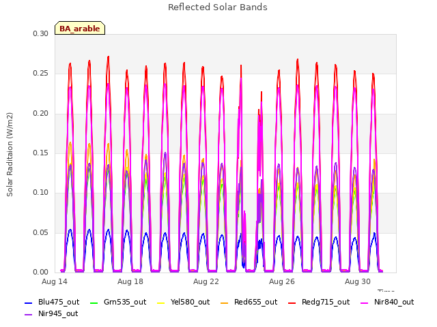The height and width of the screenshot is (327, 437).
Task: Toggle the Nir840_out legend entry
Action: (x=387, y=302)
